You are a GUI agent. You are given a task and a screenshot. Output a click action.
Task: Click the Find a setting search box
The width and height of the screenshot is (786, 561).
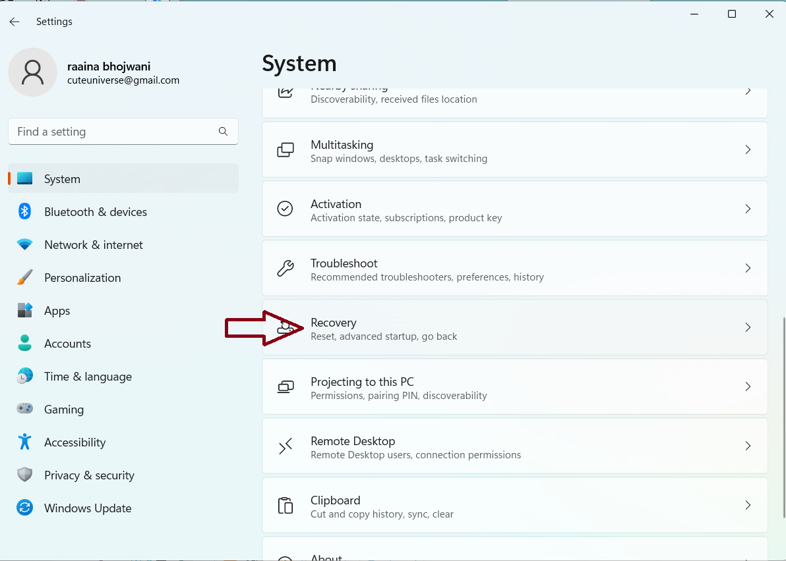(115, 132)
